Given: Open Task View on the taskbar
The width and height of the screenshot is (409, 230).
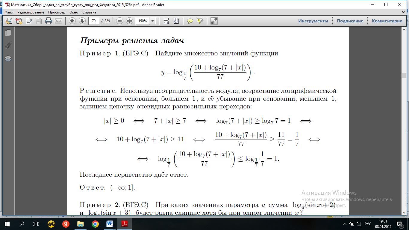Looking at the screenshot, I should [x=36, y=224].
